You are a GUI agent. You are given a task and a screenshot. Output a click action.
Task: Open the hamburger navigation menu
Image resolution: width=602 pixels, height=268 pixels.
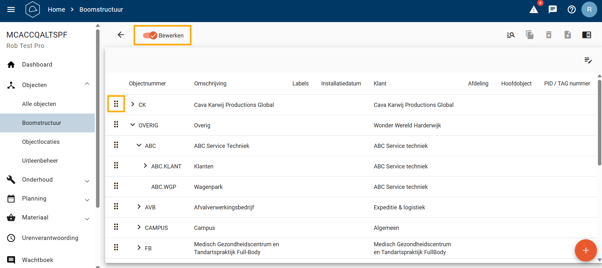pyautogui.click(x=11, y=9)
